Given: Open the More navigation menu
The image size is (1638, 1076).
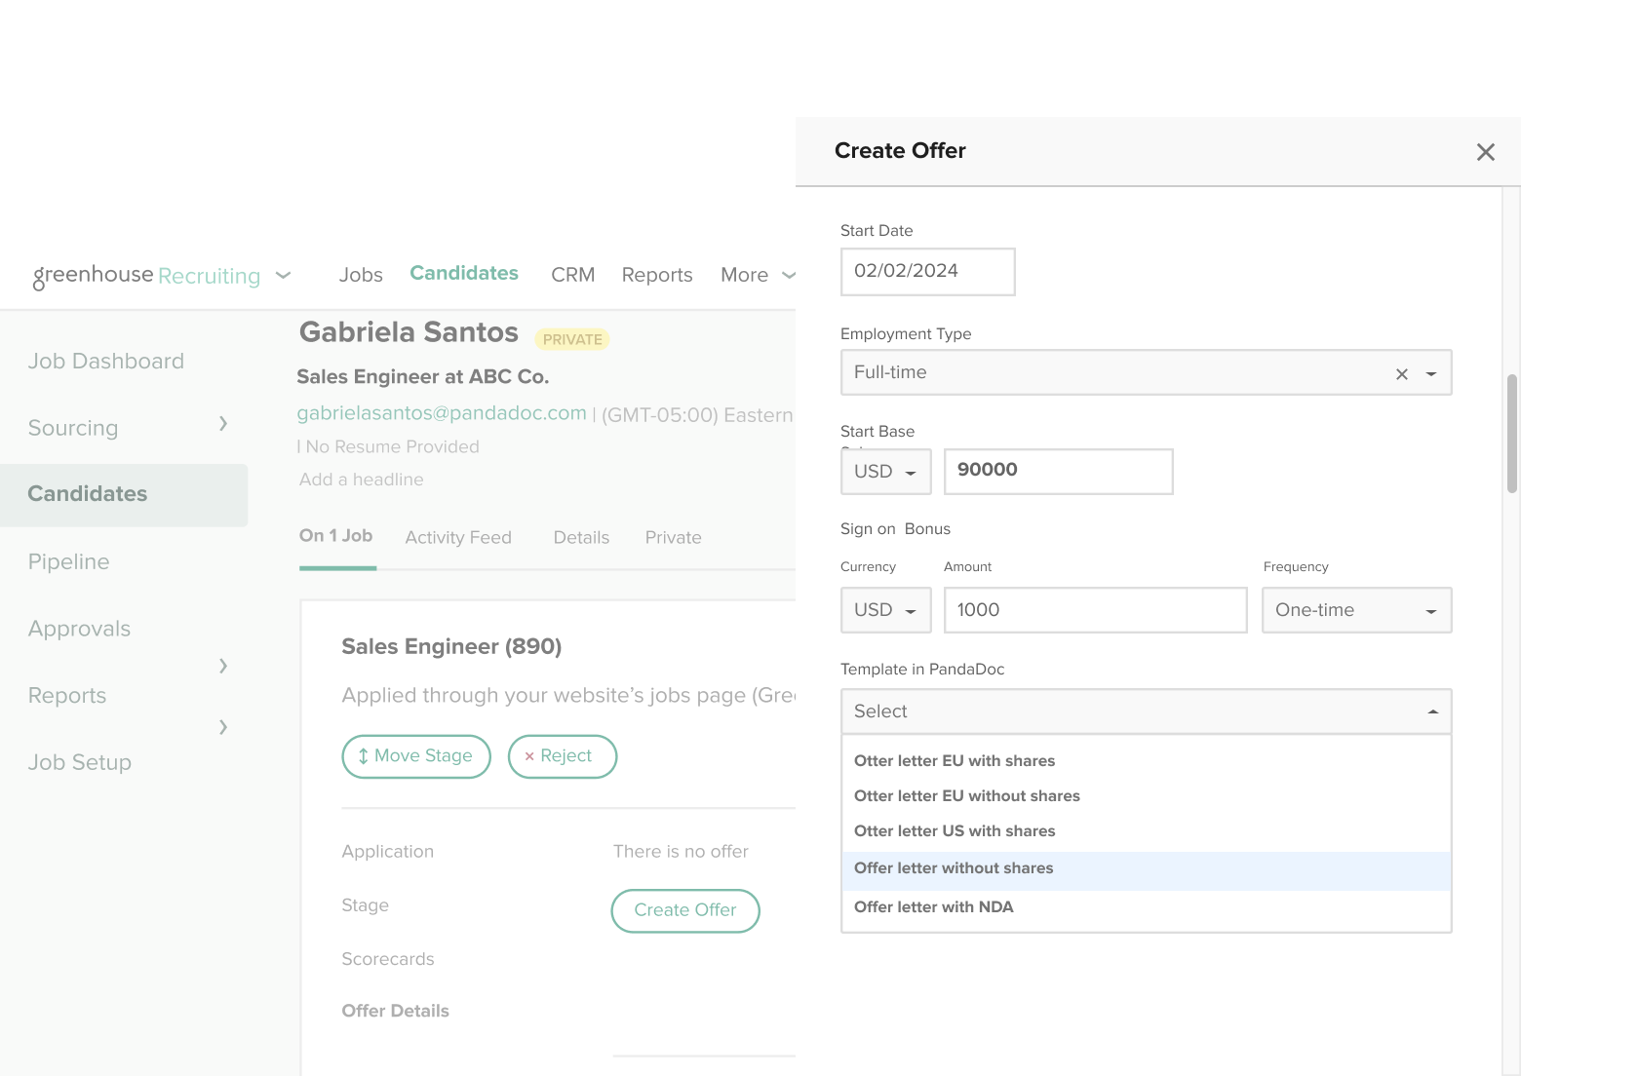Looking at the screenshot, I should [757, 275].
